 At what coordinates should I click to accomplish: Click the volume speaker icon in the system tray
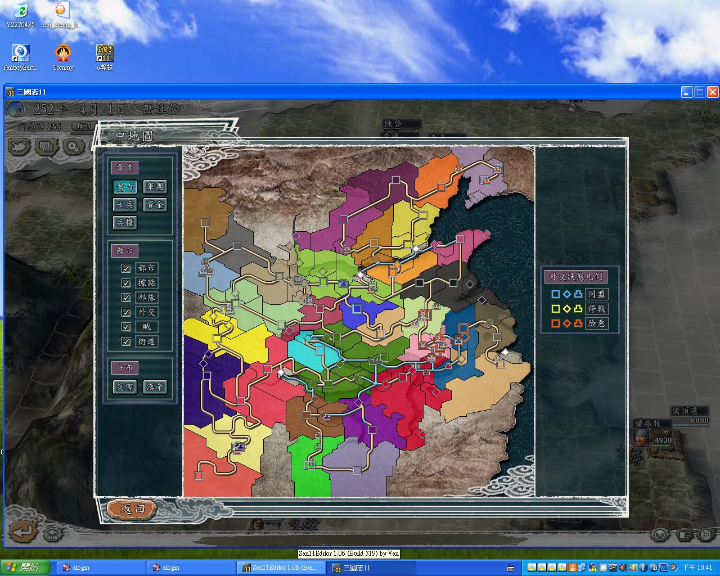(623, 568)
